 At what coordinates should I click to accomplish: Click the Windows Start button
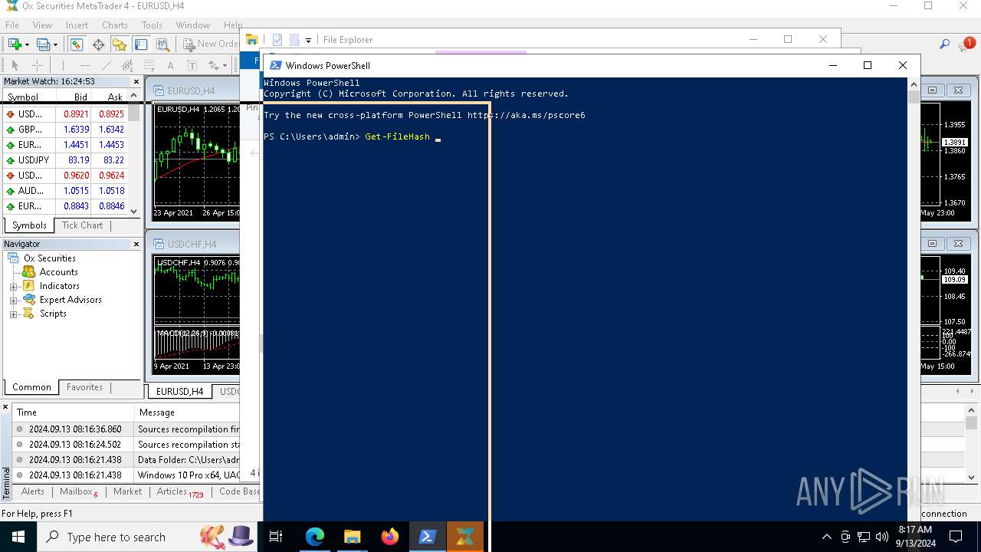(x=18, y=537)
